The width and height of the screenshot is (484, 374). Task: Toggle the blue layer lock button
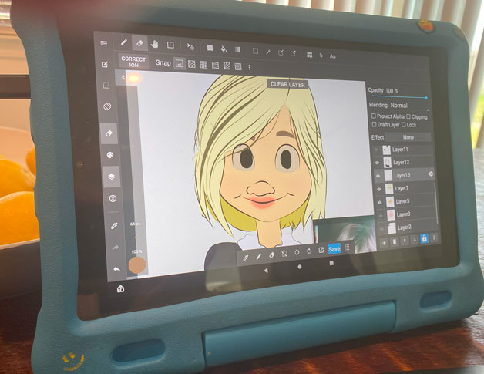pyautogui.click(x=424, y=238)
